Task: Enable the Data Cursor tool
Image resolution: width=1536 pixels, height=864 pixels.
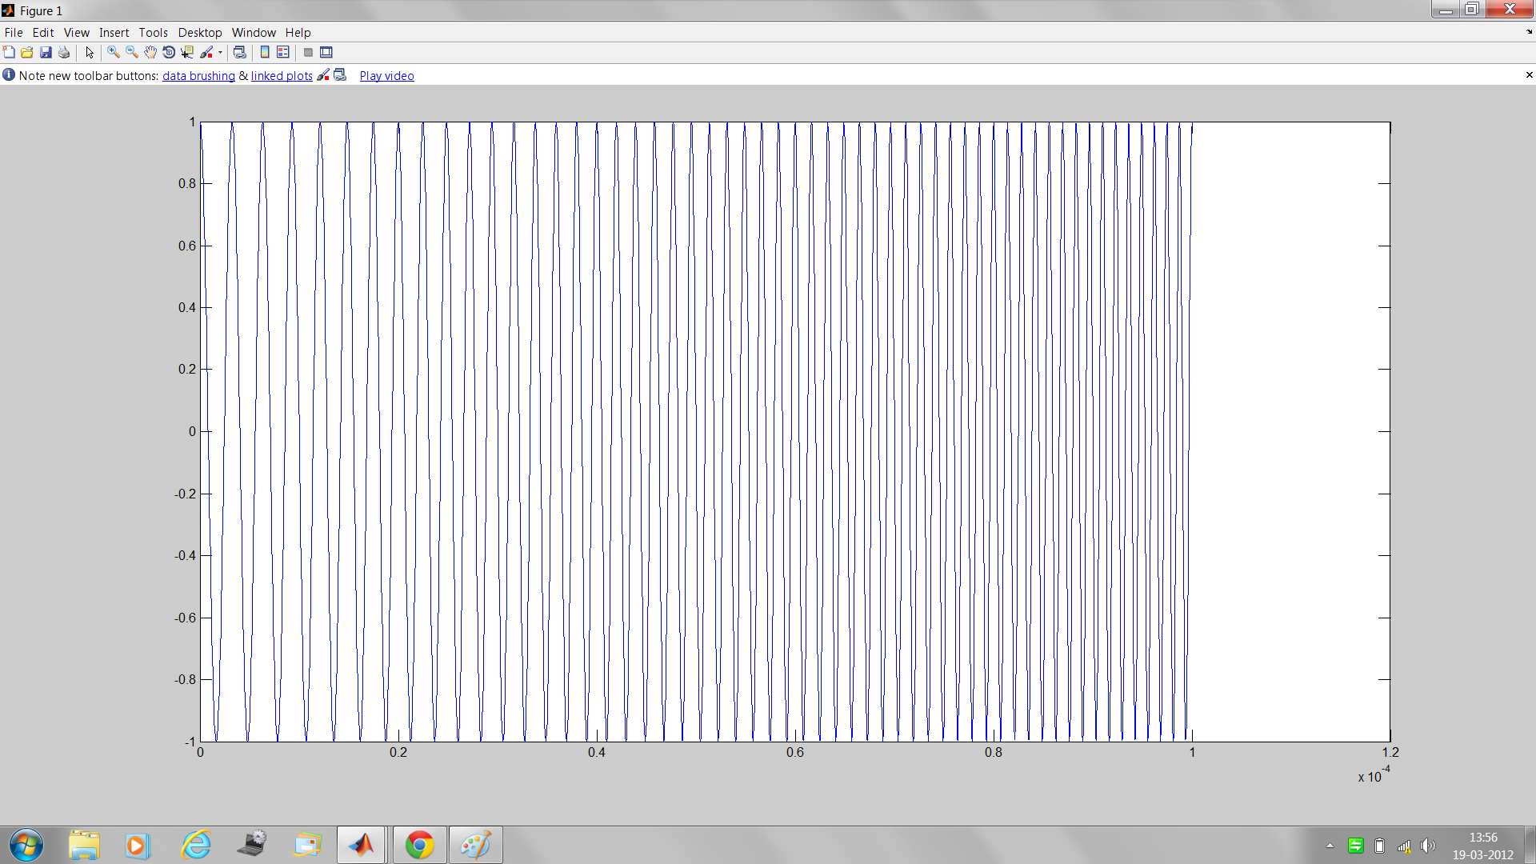Action: [186, 52]
